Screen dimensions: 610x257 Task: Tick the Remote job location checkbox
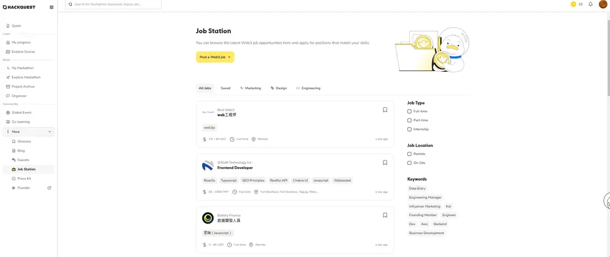pyautogui.click(x=409, y=154)
